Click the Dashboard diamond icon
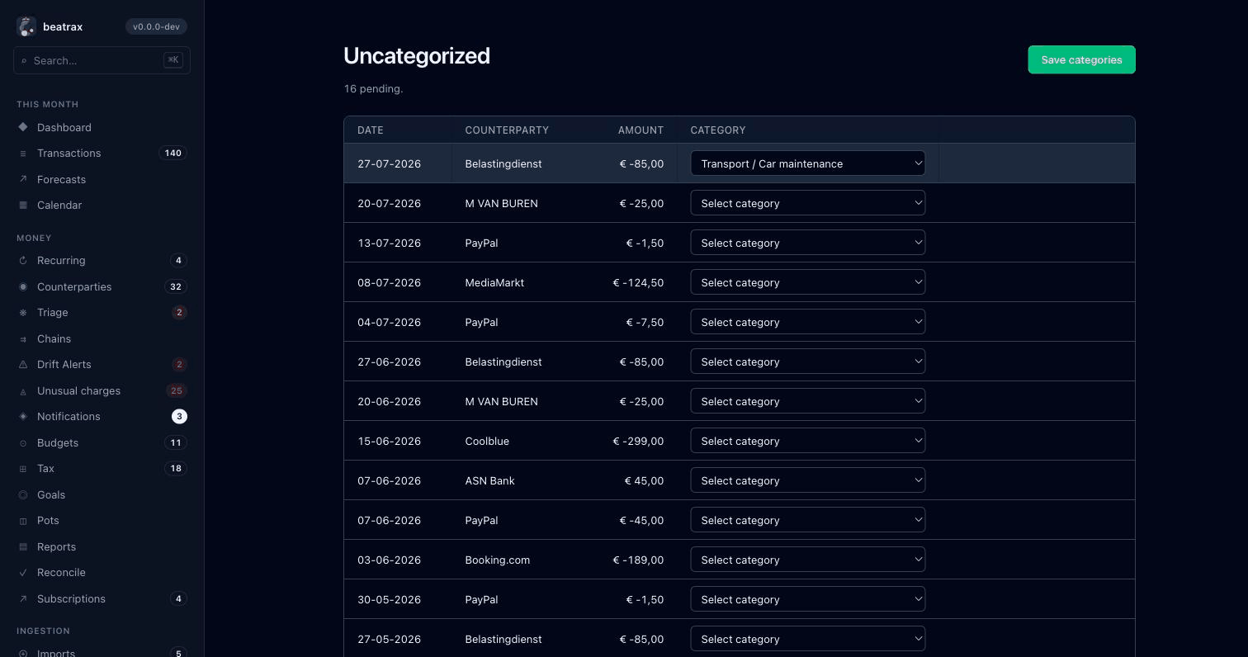Image resolution: width=1248 pixels, height=657 pixels. (x=23, y=127)
